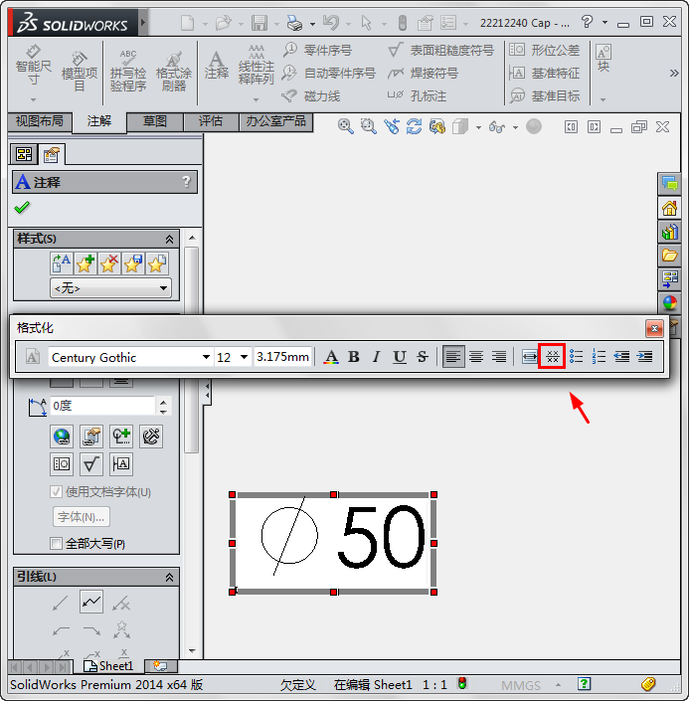
Task: Click the Note annotation tool
Action: point(217,67)
